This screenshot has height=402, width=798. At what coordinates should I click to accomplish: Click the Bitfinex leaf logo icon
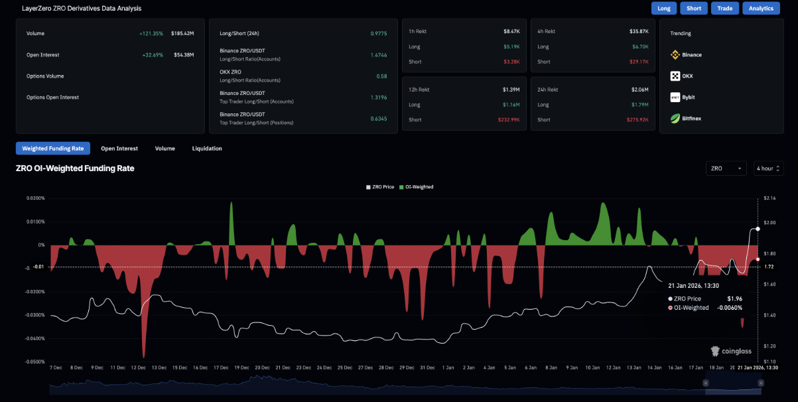click(x=675, y=119)
